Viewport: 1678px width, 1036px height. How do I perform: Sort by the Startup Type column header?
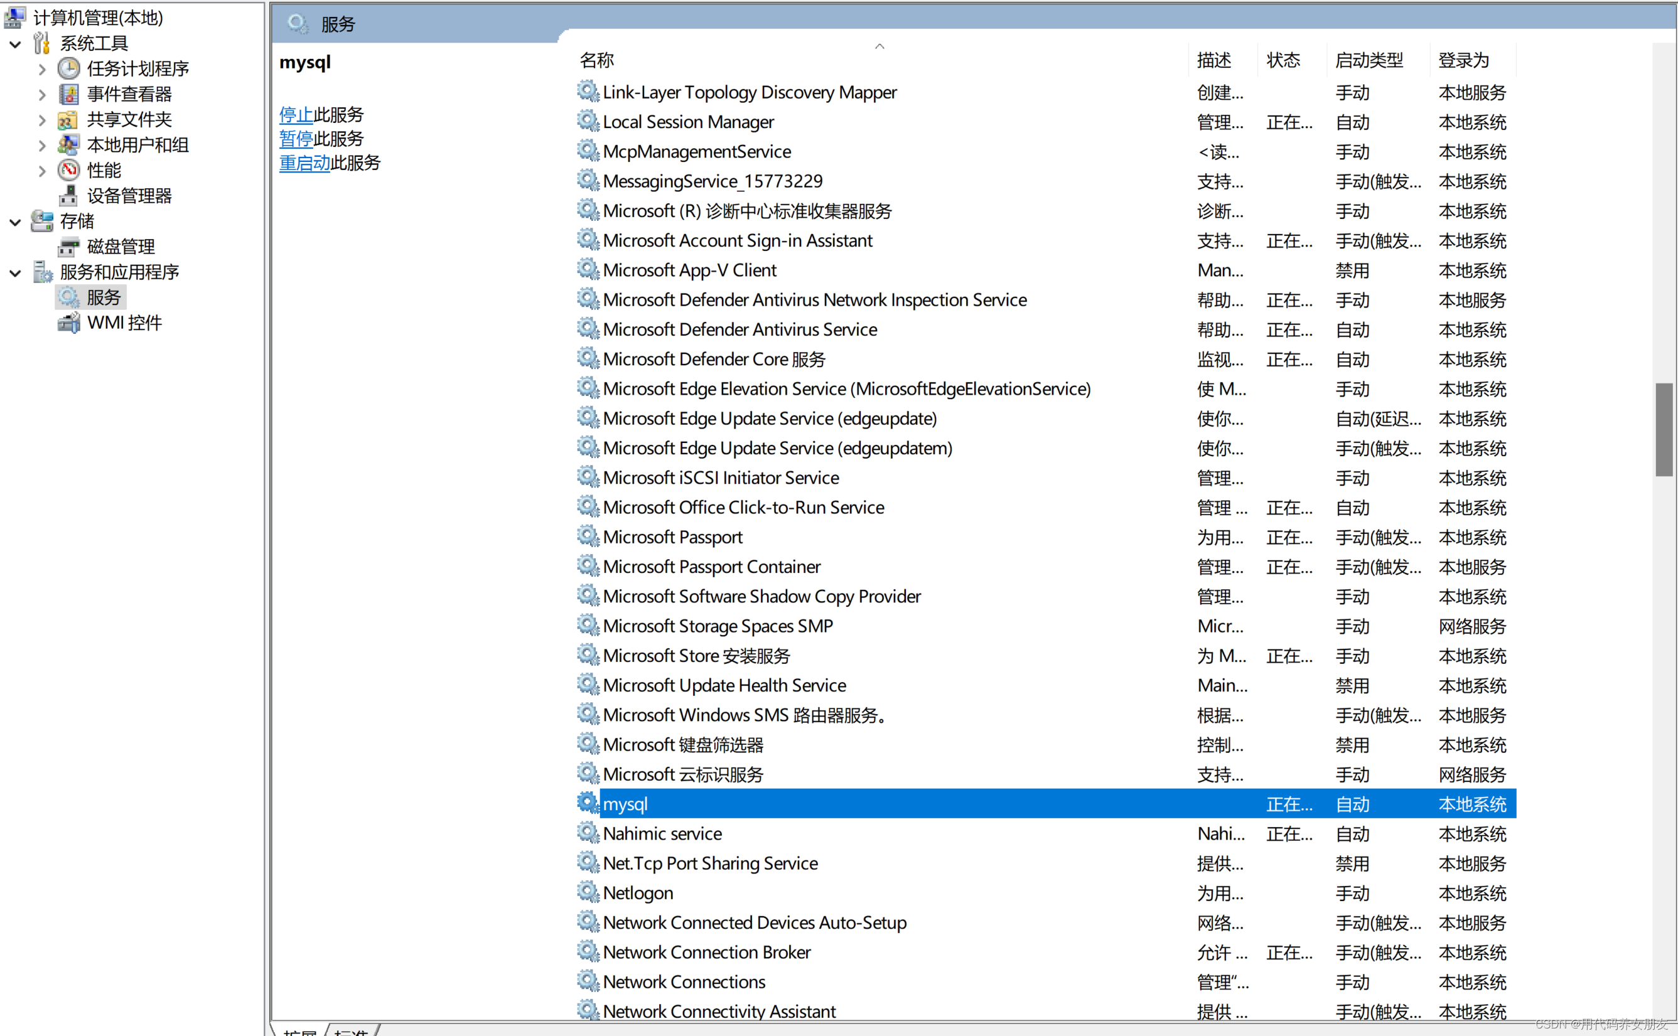point(1369,60)
